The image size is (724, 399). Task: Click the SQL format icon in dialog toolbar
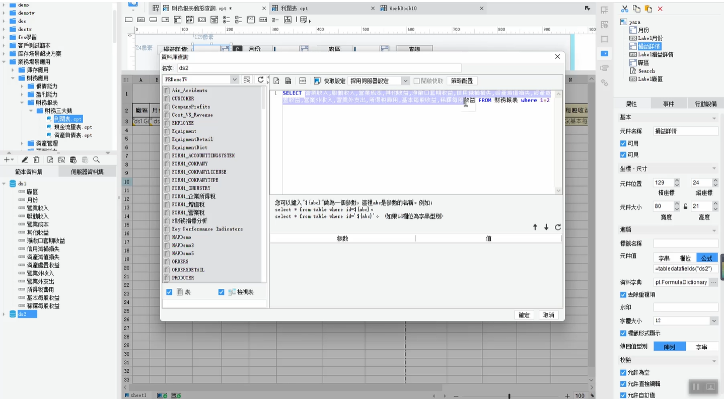coord(303,81)
